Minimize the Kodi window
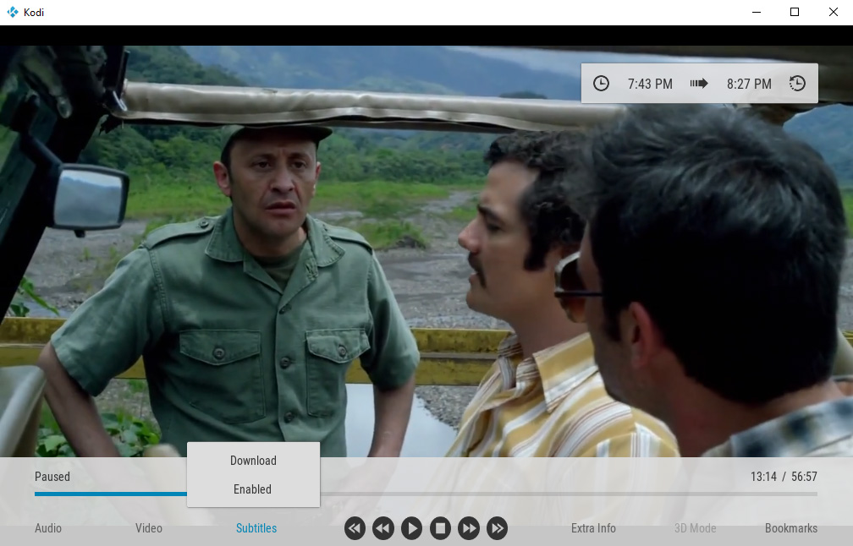Image resolution: width=853 pixels, height=546 pixels. tap(757, 12)
